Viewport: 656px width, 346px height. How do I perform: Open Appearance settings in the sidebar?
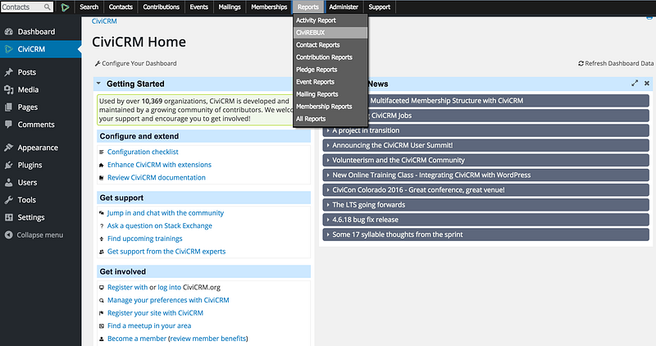click(8, 148)
